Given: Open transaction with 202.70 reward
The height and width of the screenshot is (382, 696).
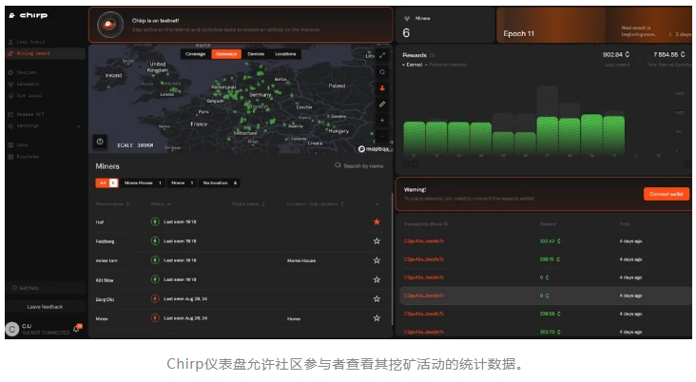Looking at the screenshot, I should (423, 332).
